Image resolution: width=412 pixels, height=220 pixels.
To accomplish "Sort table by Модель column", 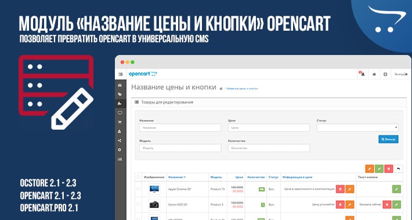I will 216,177.
